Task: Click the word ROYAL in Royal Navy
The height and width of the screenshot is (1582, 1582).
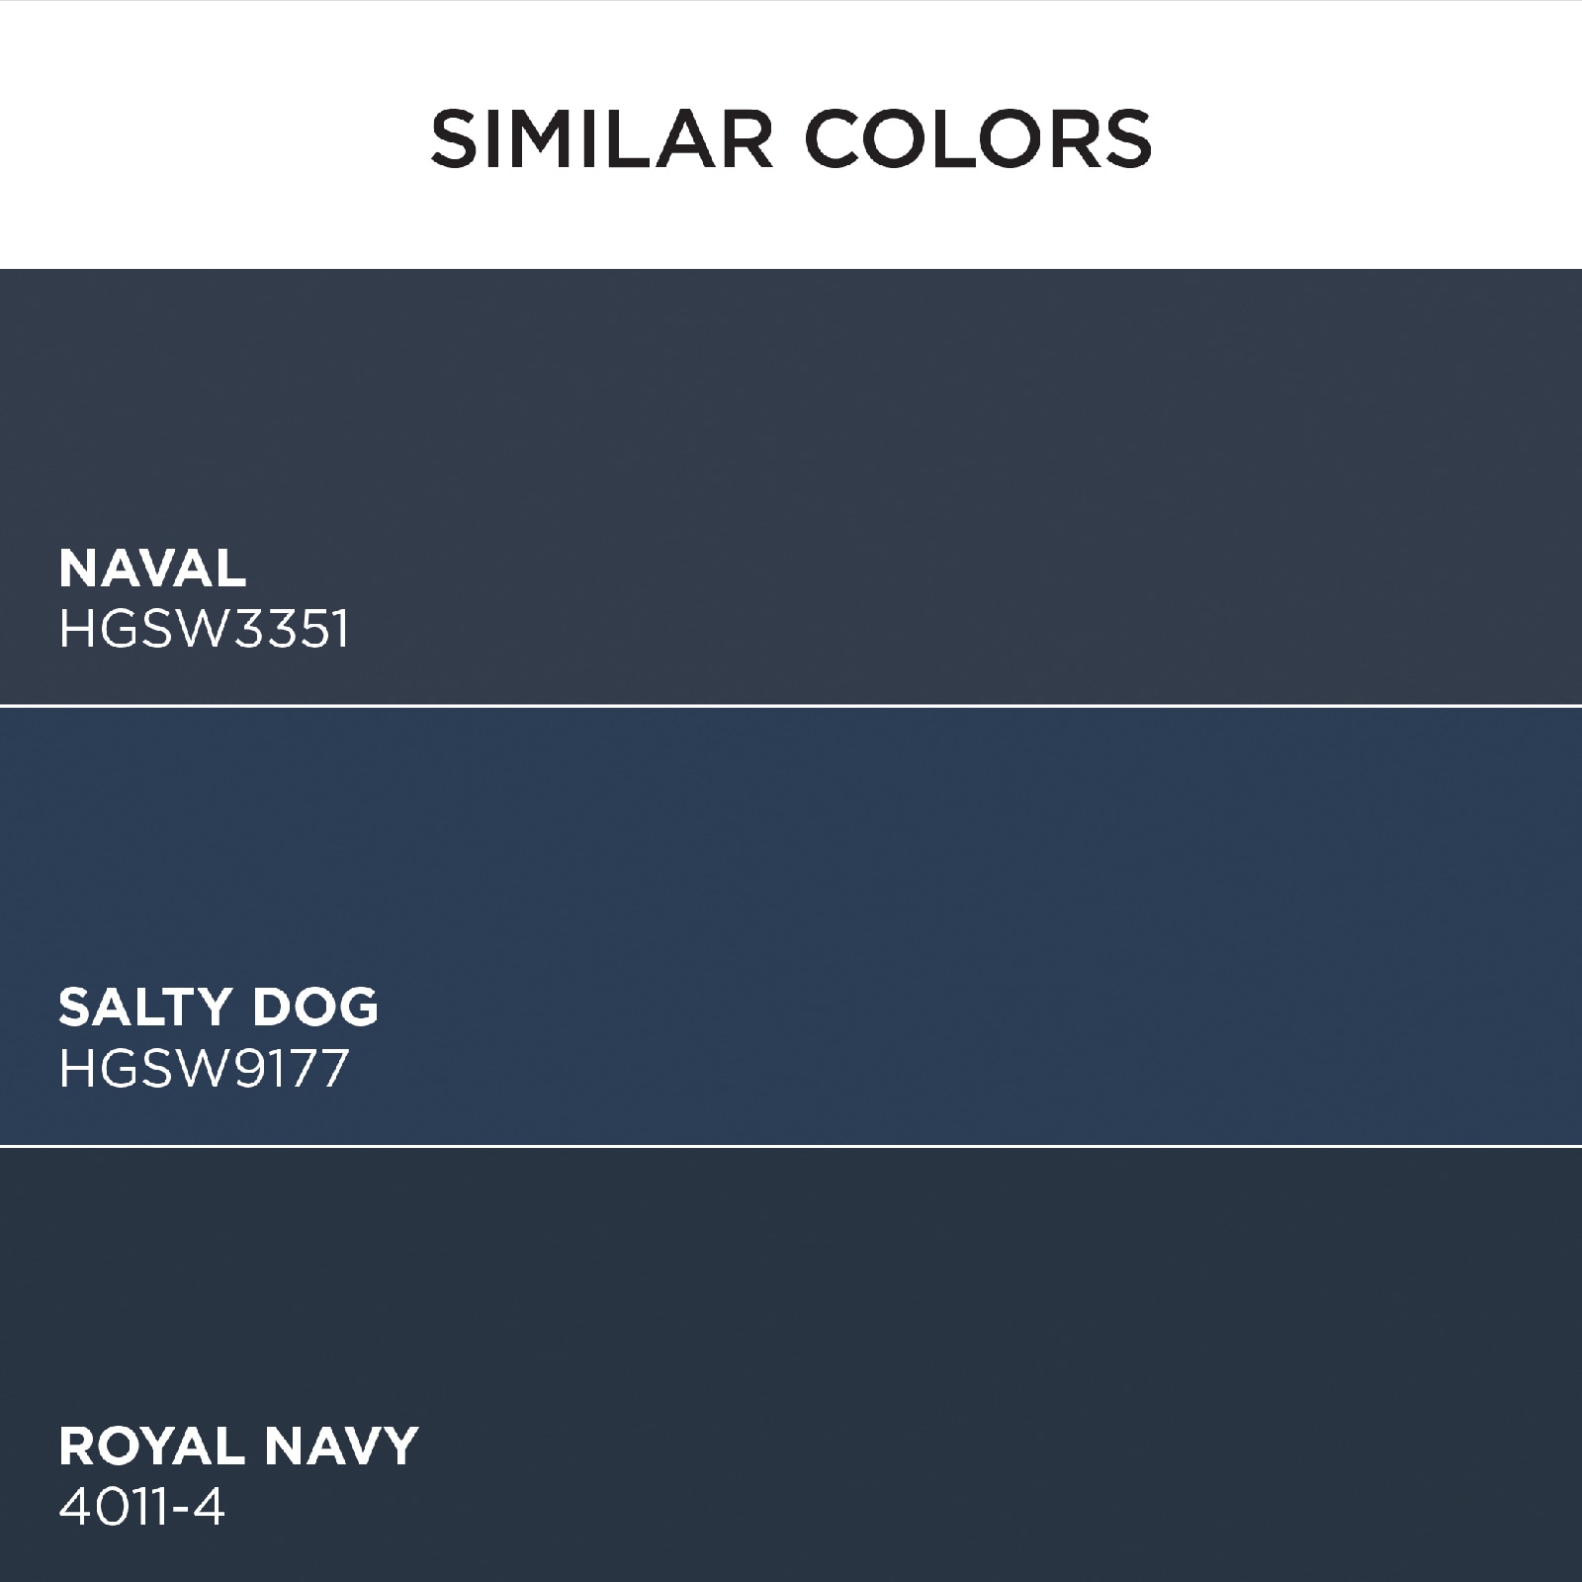Action: 152,1446
